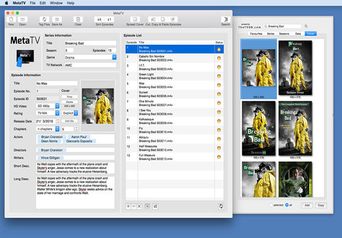
Task: Select episode row Kafkaesque
Action: [x=174, y=121]
